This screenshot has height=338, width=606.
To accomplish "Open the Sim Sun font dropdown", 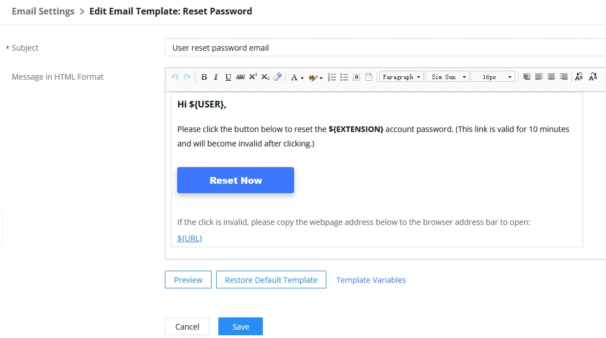I will pos(448,77).
